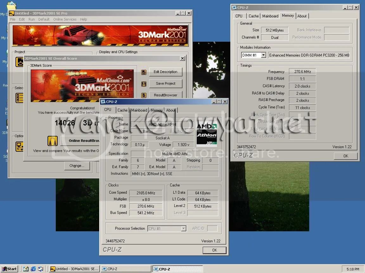Click the Technology 0.13 µ field
The height and width of the screenshot is (273, 365).
point(140,145)
